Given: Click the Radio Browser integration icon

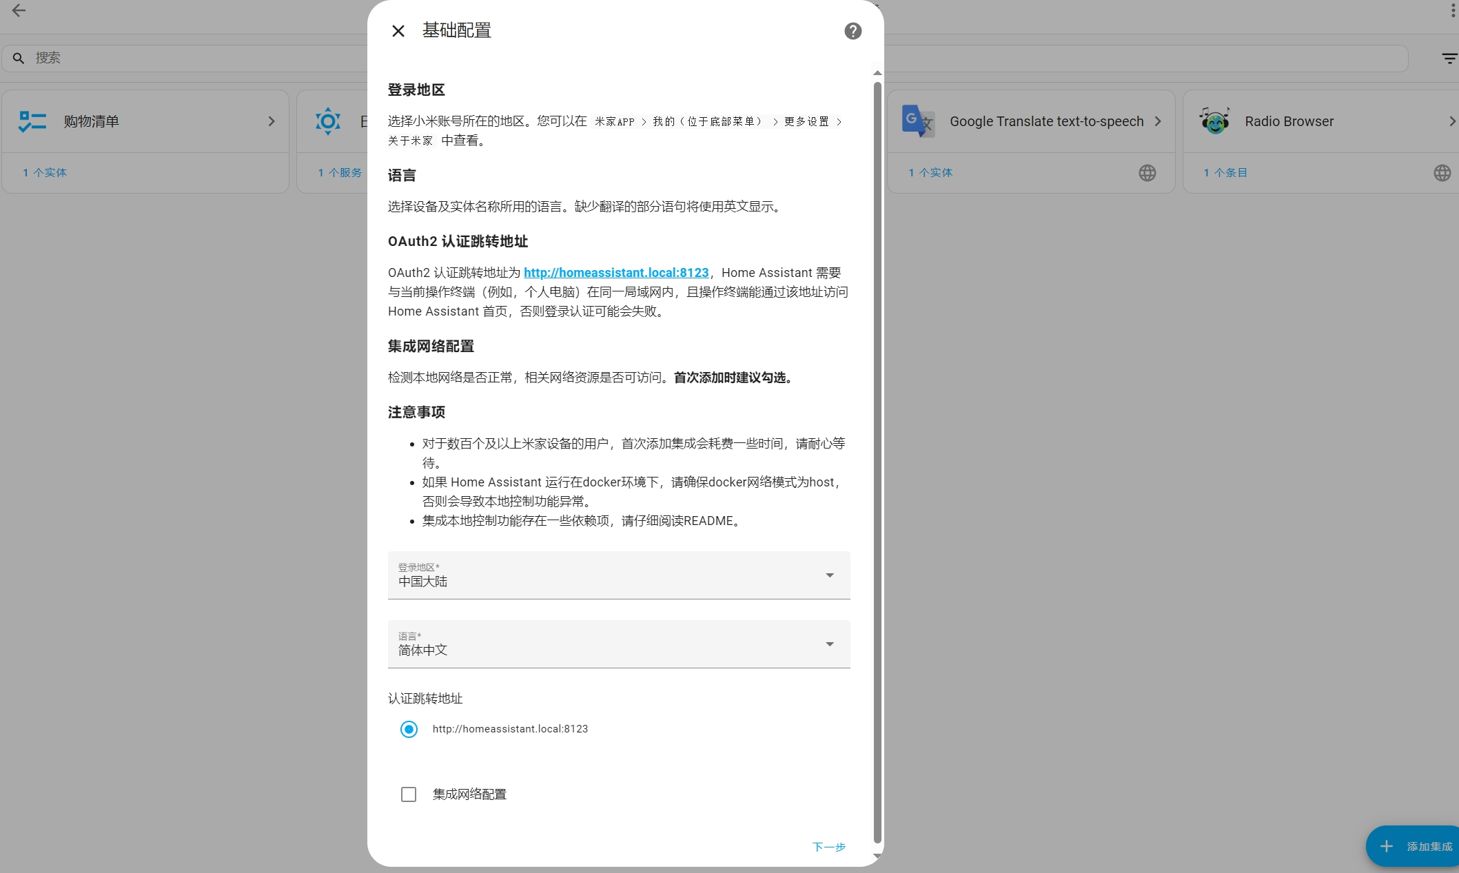Looking at the screenshot, I should [1215, 121].
